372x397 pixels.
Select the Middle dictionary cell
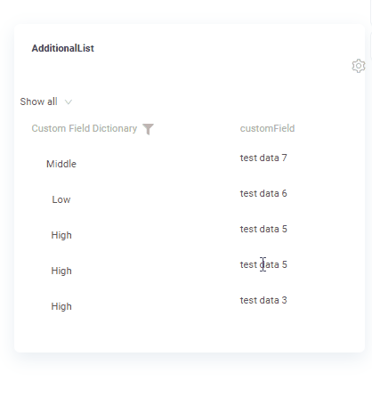[61, 164]
